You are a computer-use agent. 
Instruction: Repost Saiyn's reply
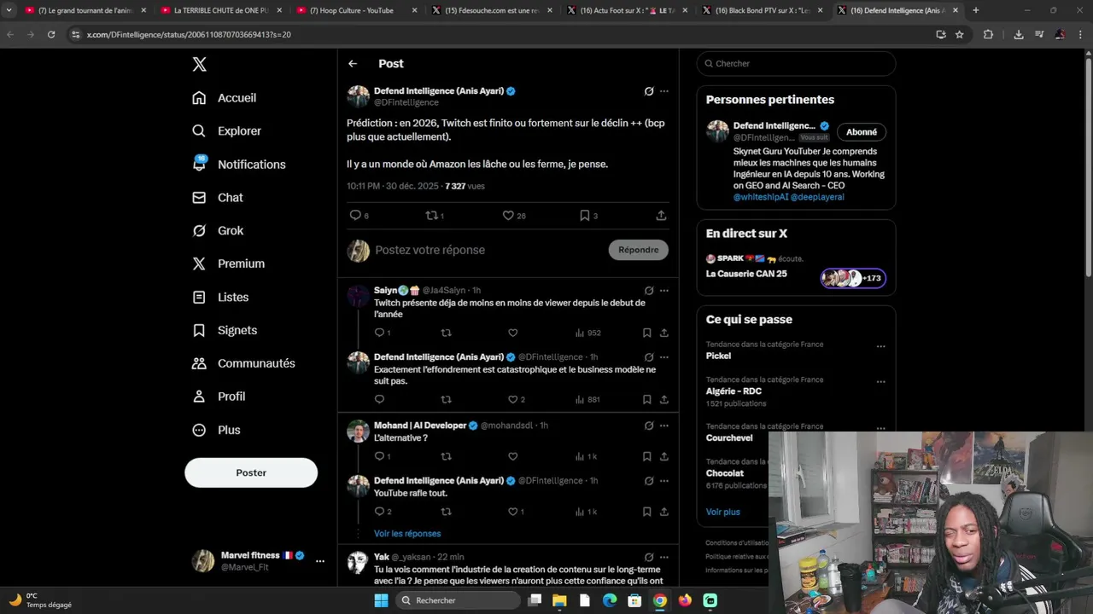click(x=446, y=333)
